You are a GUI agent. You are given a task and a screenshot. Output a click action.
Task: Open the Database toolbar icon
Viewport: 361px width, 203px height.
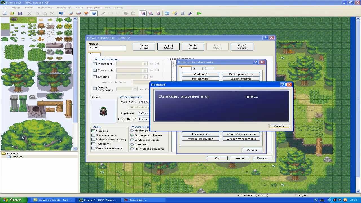pos(167,13)
